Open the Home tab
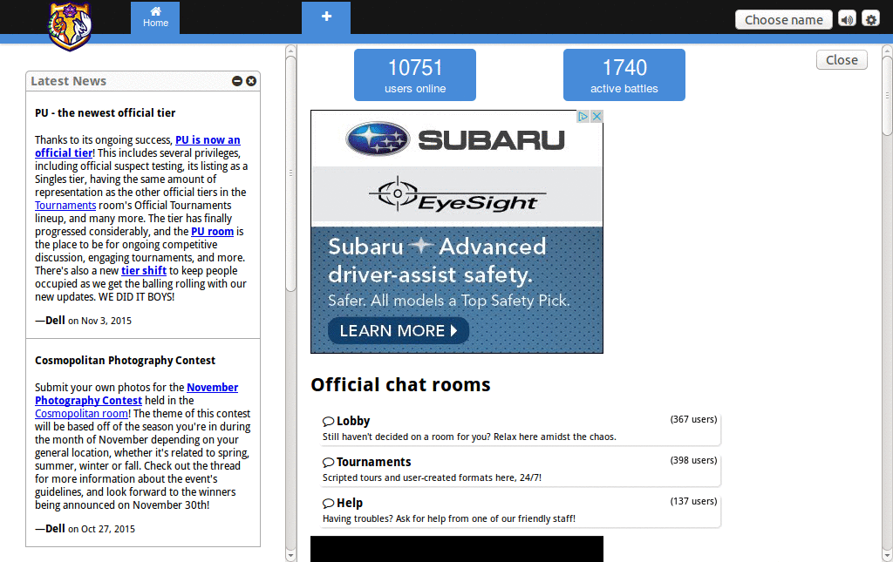 [x=155, y=17]
